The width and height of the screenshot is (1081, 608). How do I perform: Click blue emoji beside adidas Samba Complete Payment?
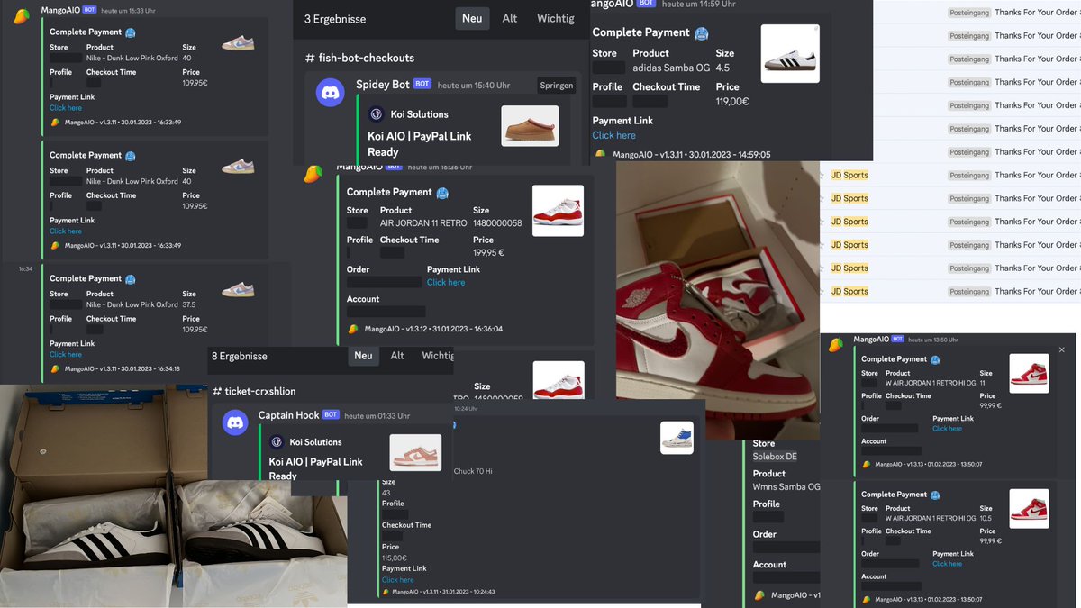[x=702, y=33]
